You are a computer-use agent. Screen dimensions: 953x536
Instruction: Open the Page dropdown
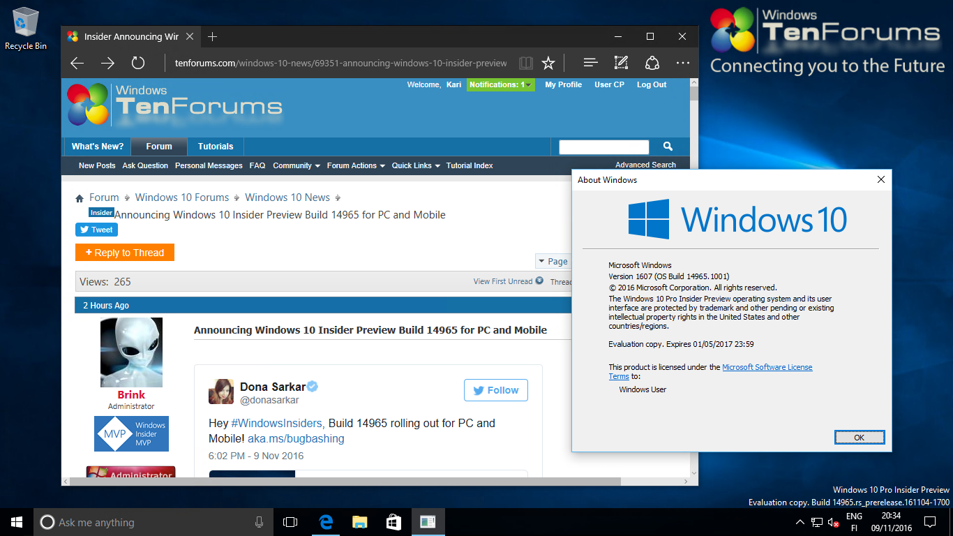click(553, 261)
